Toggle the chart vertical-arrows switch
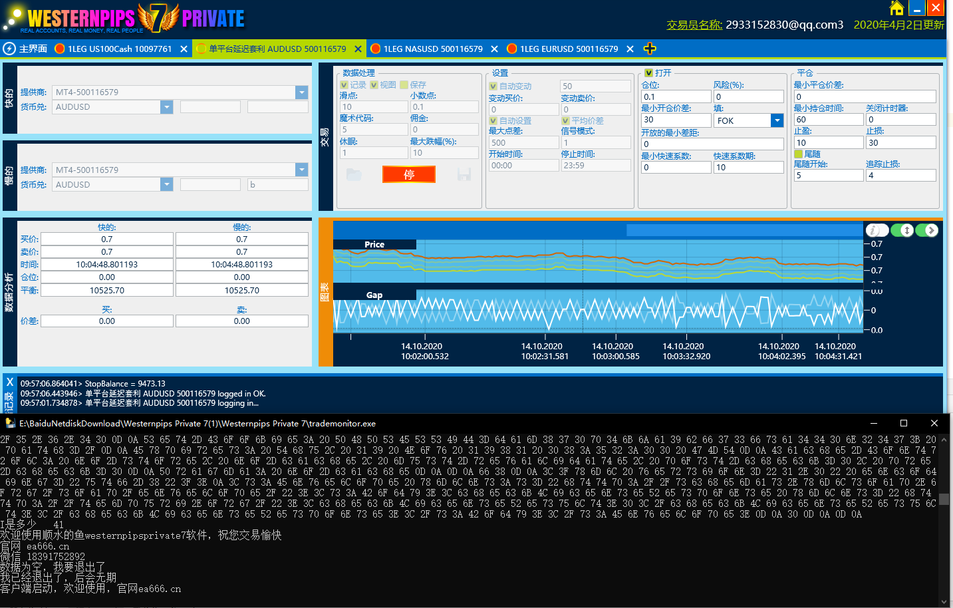 902,230
